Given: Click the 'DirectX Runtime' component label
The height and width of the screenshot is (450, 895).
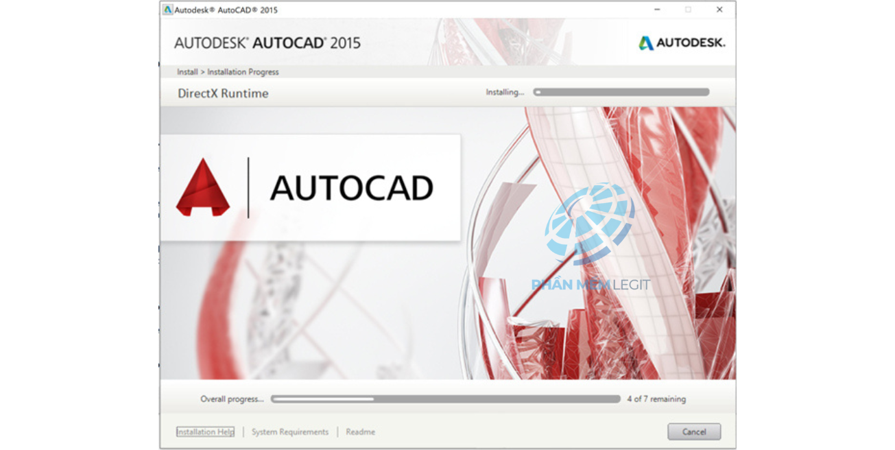Looking at the screenshot, I should click(223, 93).
